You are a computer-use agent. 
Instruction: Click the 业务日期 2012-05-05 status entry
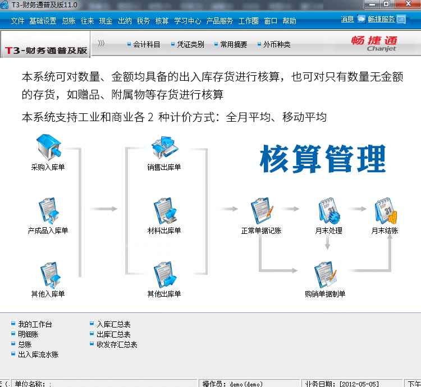point(352,384)
